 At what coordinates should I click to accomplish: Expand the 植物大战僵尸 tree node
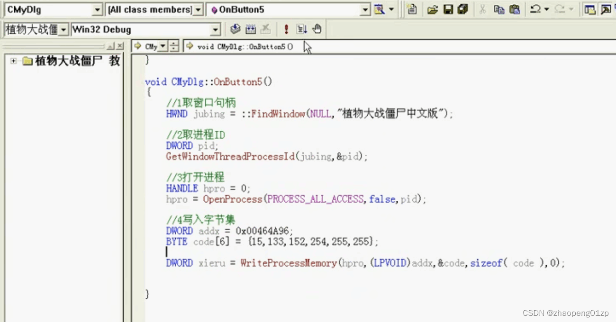(13, 61)
